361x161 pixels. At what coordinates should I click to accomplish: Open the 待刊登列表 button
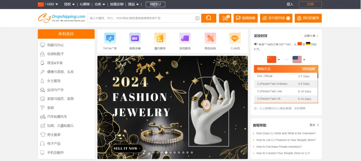[x=276, y=18]
